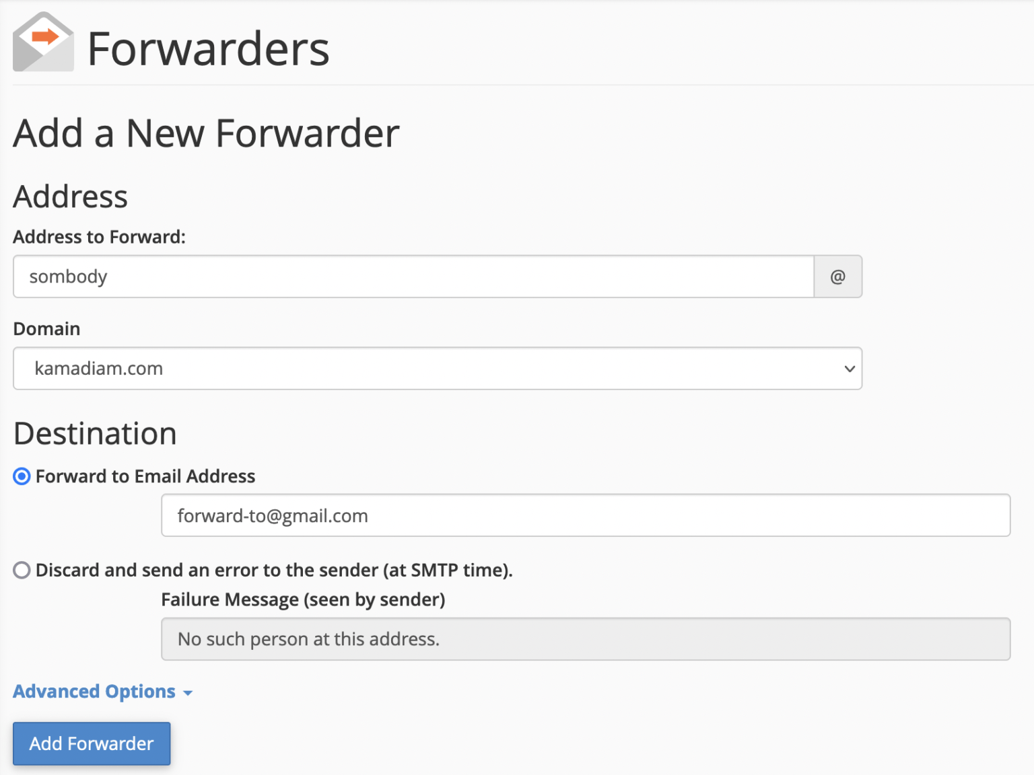The image size is (1034, 775).
Task: Click the Forwarders envelope icon
Action: coord(43,42)
